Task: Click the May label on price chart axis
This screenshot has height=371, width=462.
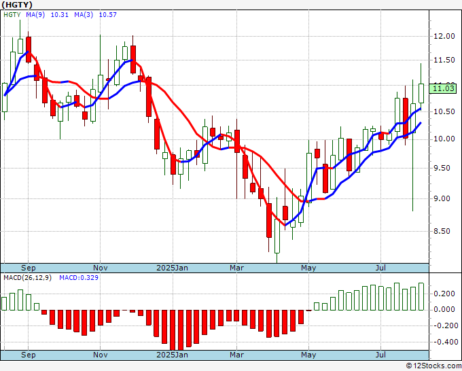Action: pyautogui.click(x=308, y=268)
